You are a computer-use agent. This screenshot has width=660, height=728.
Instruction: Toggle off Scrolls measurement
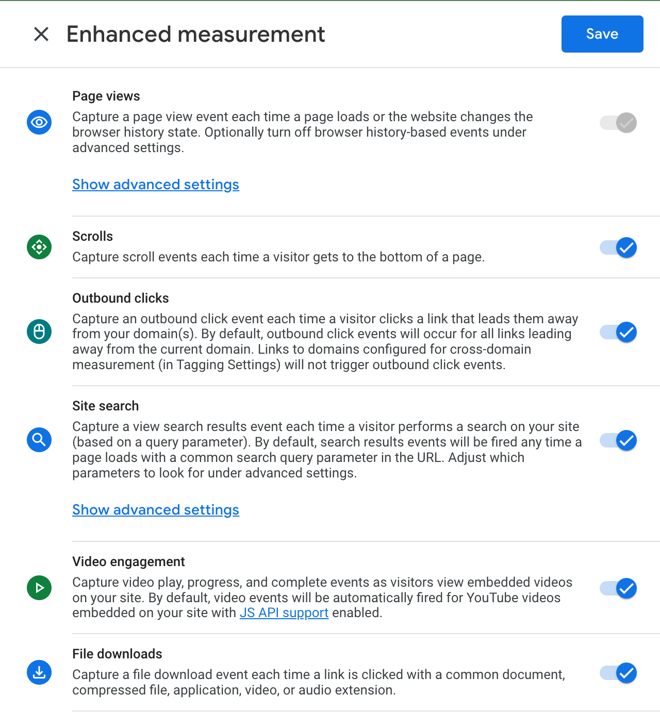click(x=618, y=247)
